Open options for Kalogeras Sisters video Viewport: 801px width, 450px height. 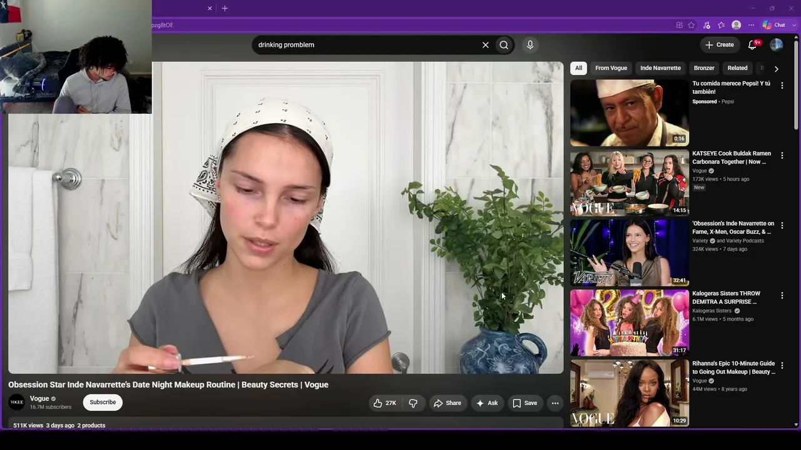tap(782, 296)
